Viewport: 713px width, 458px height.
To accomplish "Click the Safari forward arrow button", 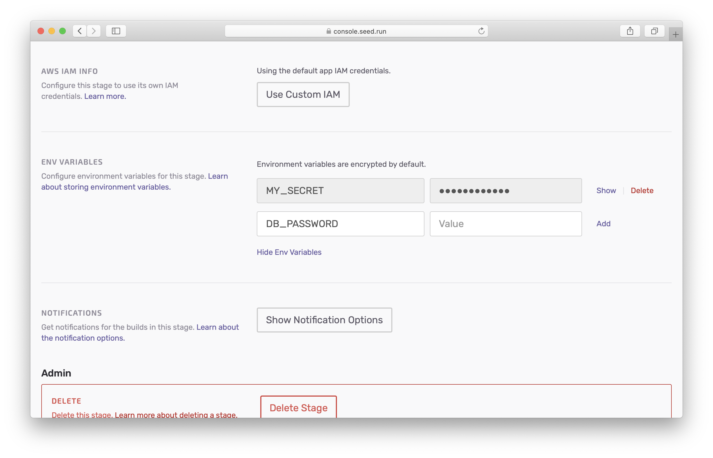I will [94, 31].
